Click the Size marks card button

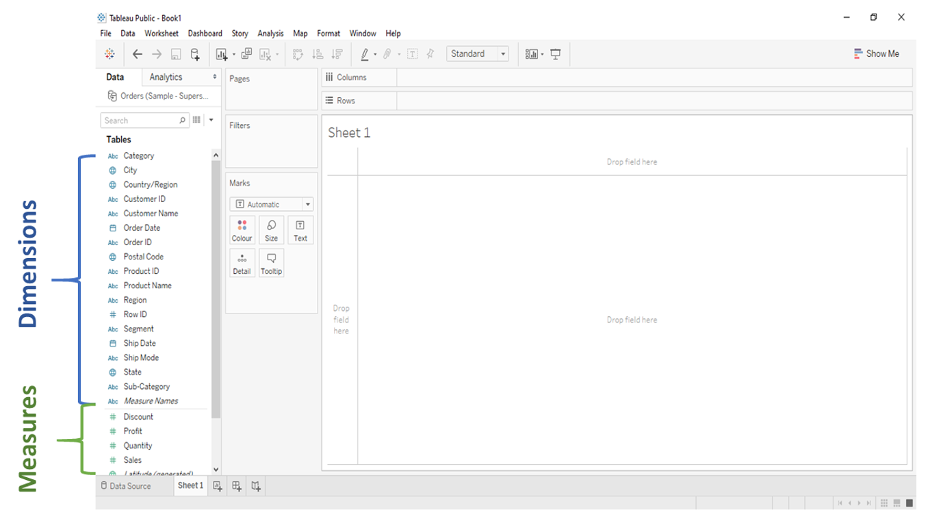click(x=272, y=230)
